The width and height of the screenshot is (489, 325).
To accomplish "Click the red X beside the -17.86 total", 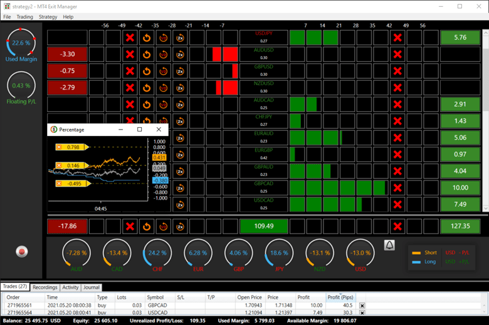I will click(130, 227).
